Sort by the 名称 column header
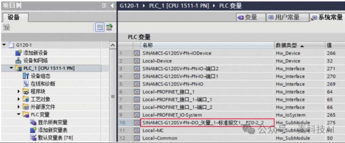Screen dimensions: 345x143 pos(207,45)
